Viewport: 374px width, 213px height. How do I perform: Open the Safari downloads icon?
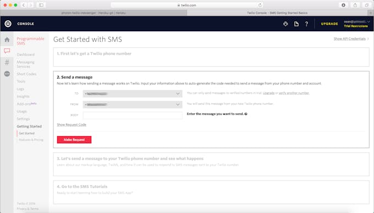tap(343, 5)
